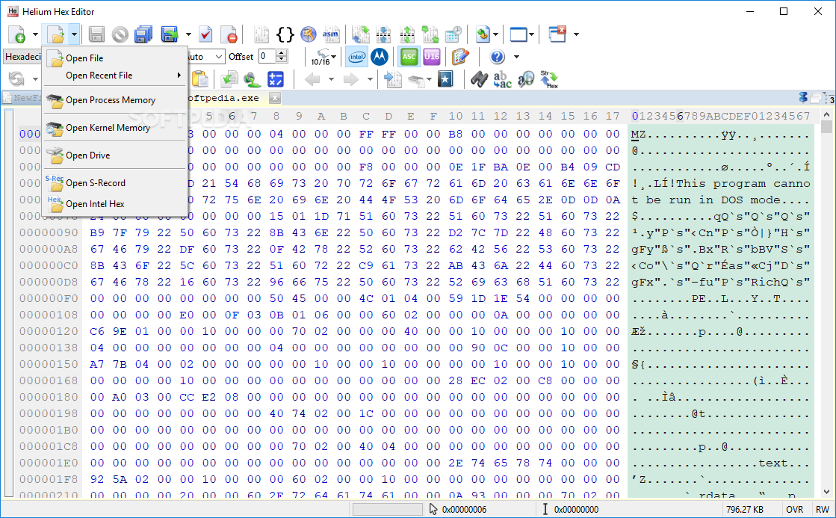Click the Offset value input field

[267, 57]
